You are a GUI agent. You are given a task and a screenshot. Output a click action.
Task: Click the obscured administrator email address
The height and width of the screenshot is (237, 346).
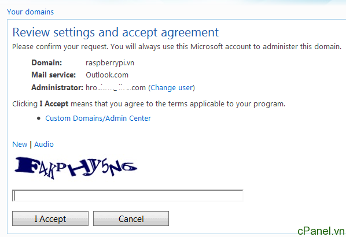116,87
